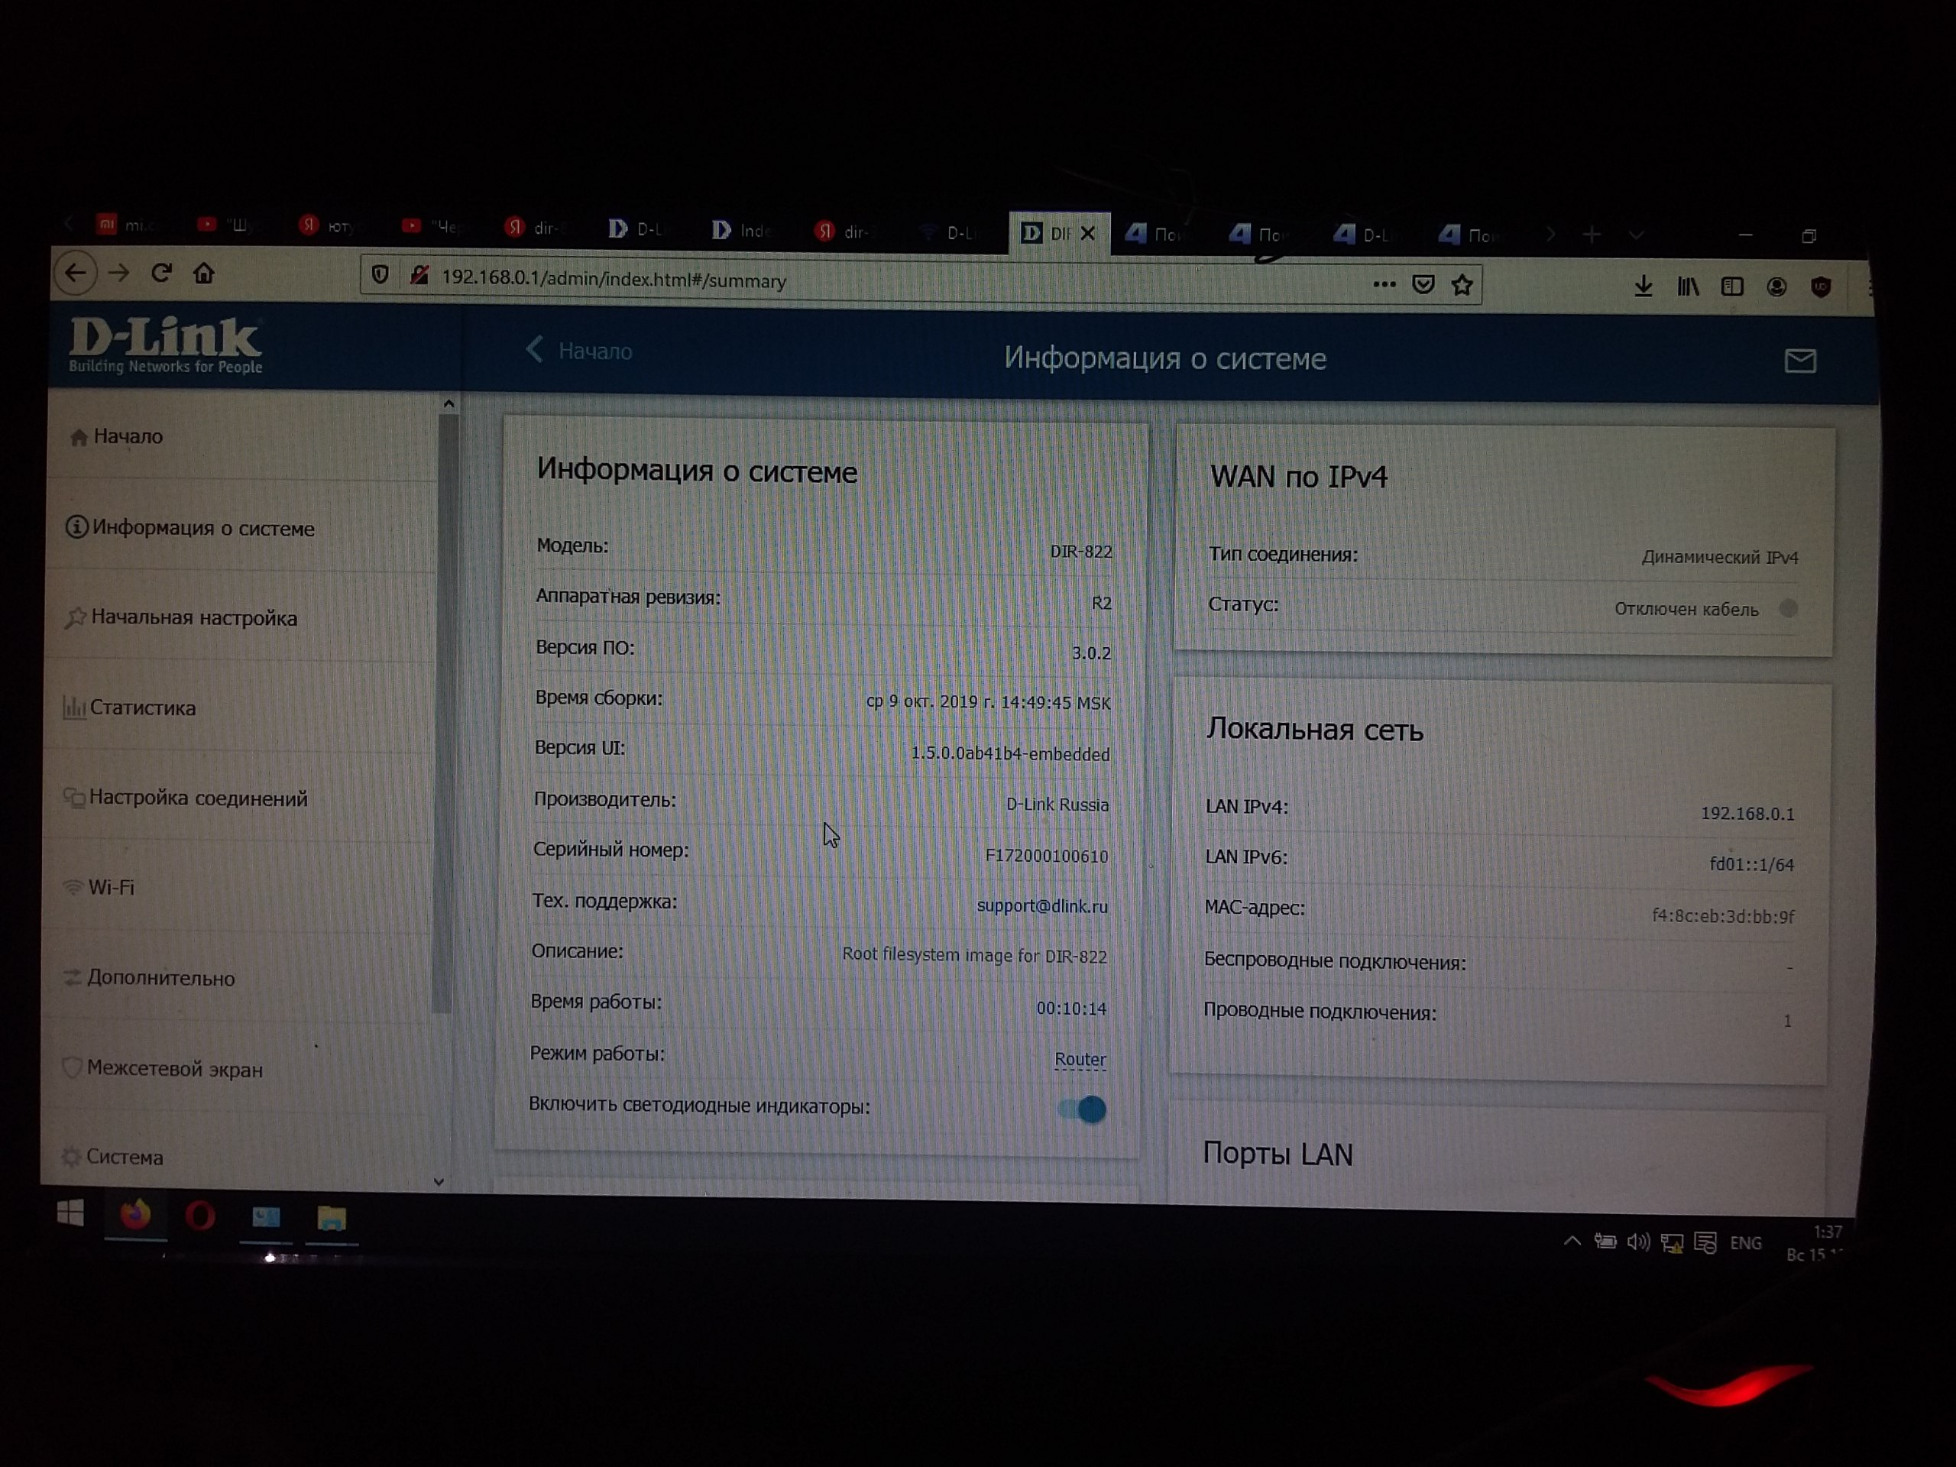The width and height of the screenshot is (1956, 1467).
Task: Open the Wi-Fi menu in sidebar
Action: pos(112,887)
